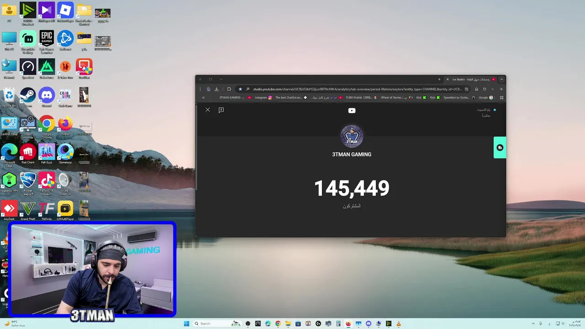Viewport: 585px width, 329px height.
Task: Open the Google bookmark
Action: 486,97
